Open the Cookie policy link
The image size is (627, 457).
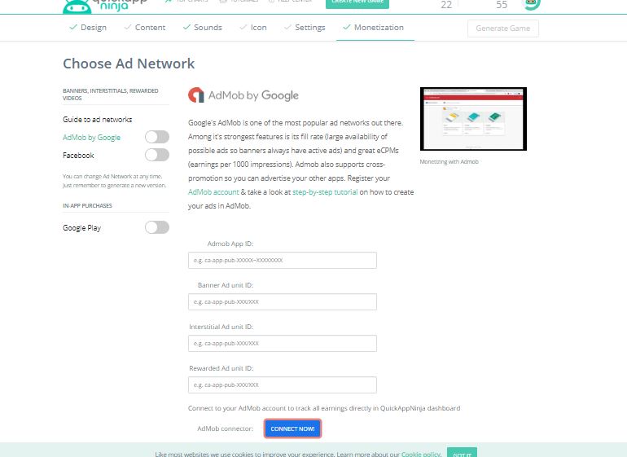421,455
